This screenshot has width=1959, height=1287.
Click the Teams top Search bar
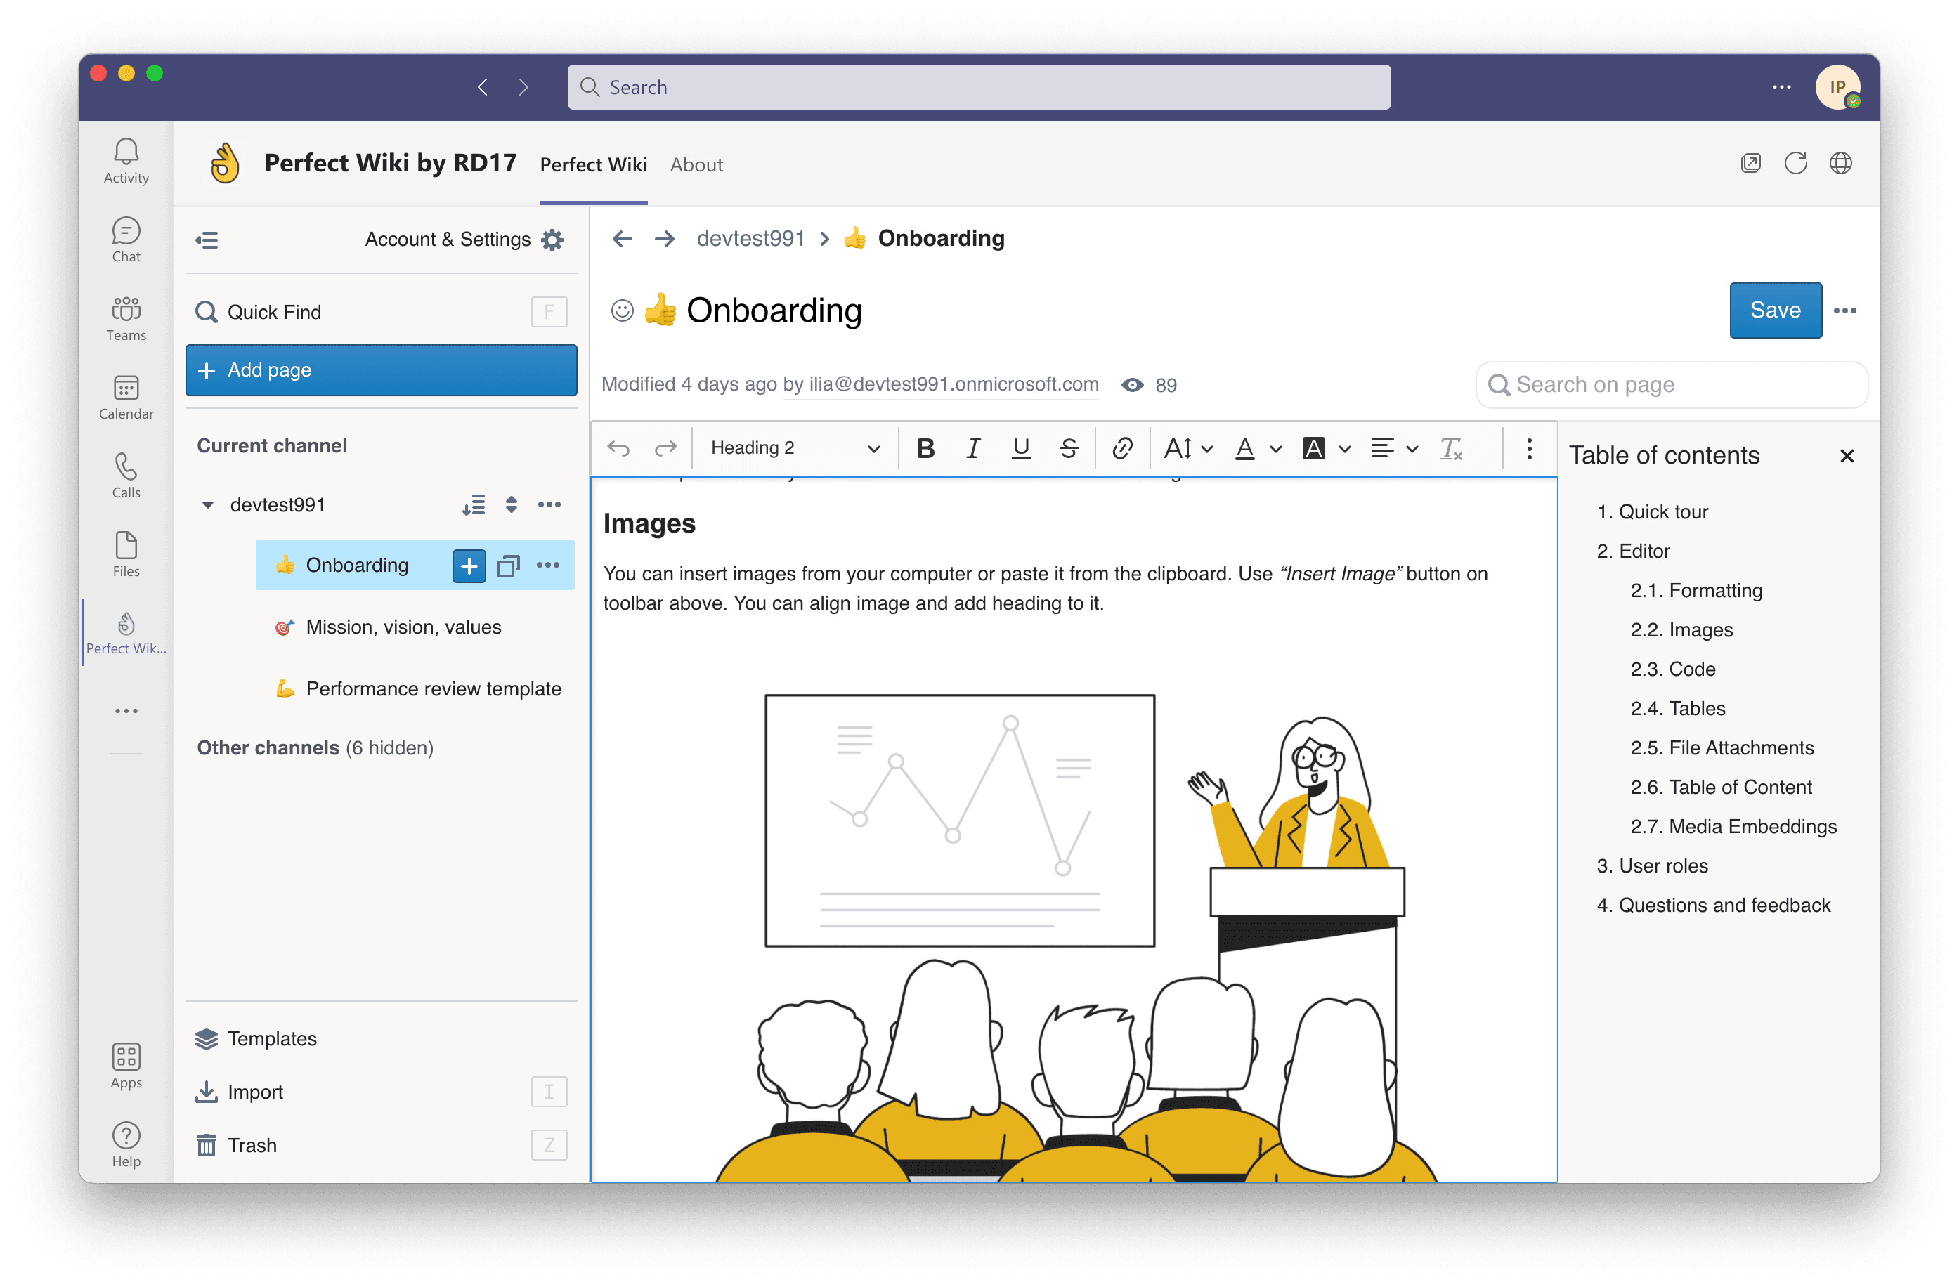pos(978,87)
